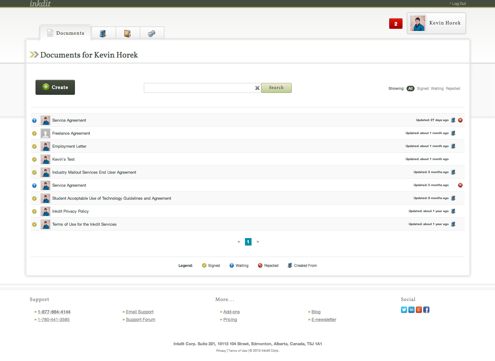Click phone number 1-877-664-4144
The height and width of the screenshot is (361, 495).
54,312
